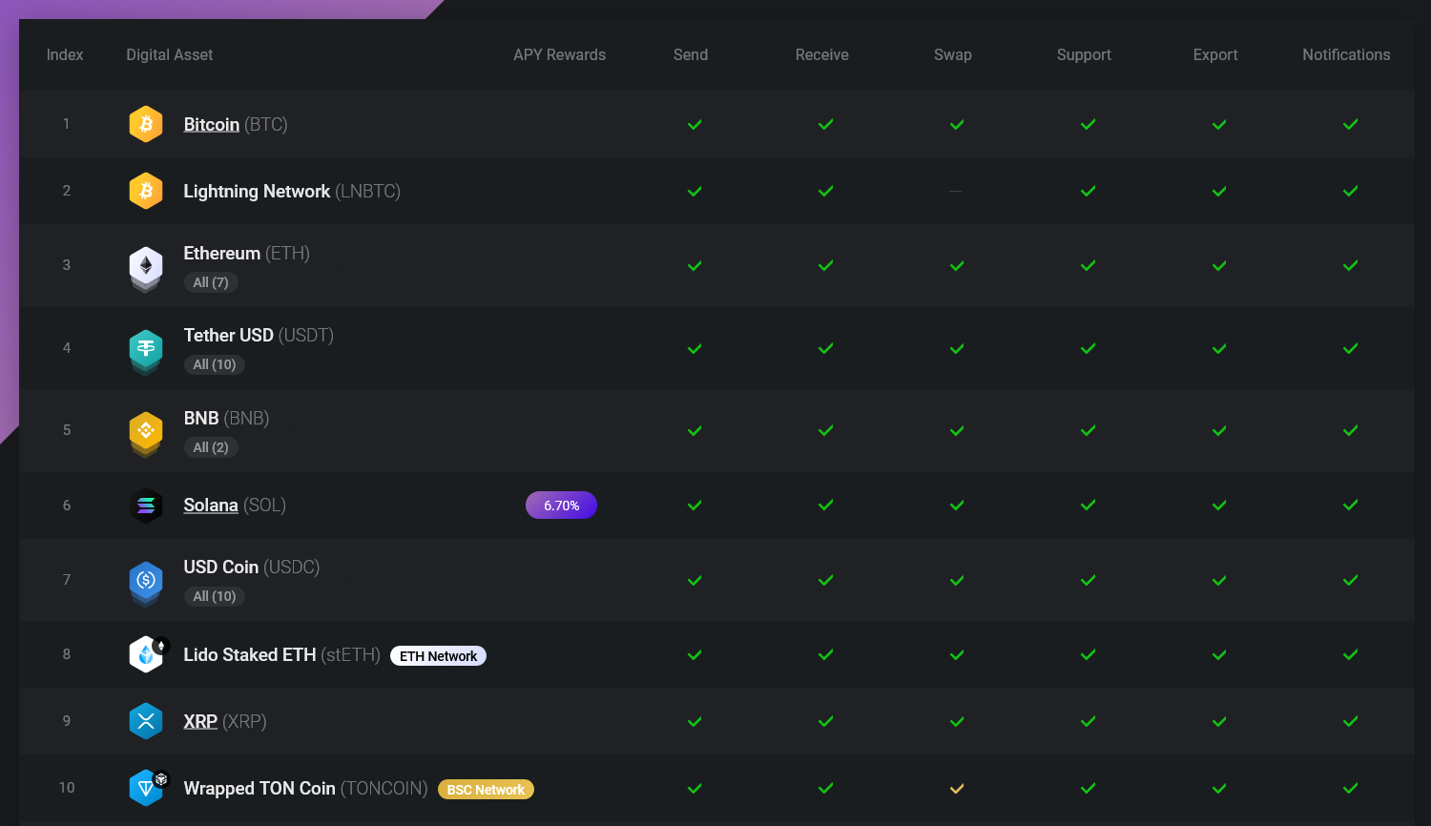Expand Ethereum All (7) networks
Viewport: 1431px width, 826px height.
[x=211, y=282]
